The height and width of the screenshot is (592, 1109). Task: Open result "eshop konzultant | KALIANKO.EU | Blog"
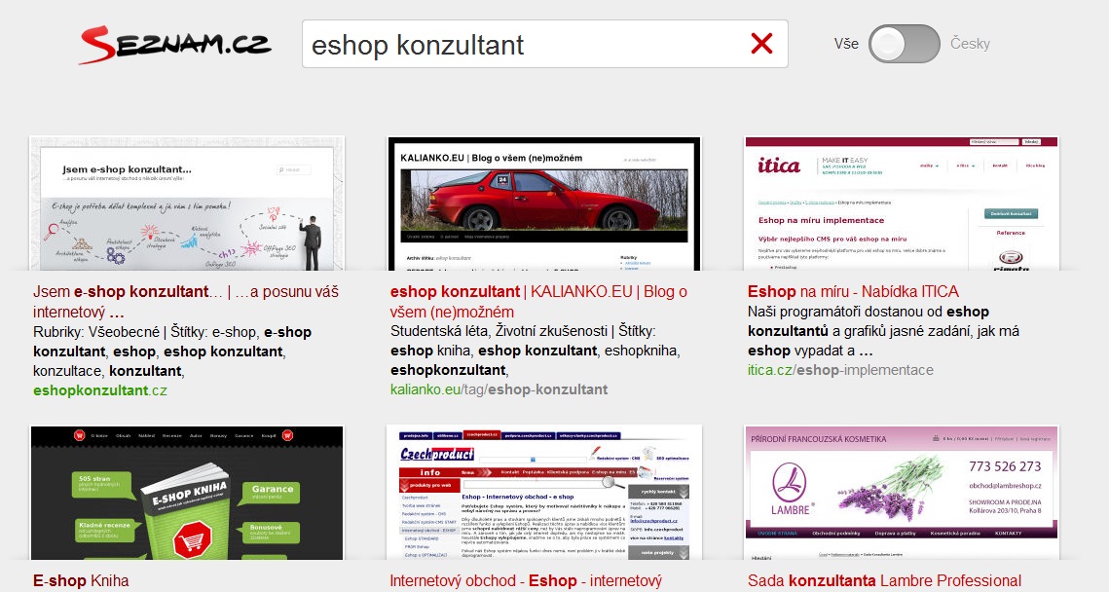point(538,301)
